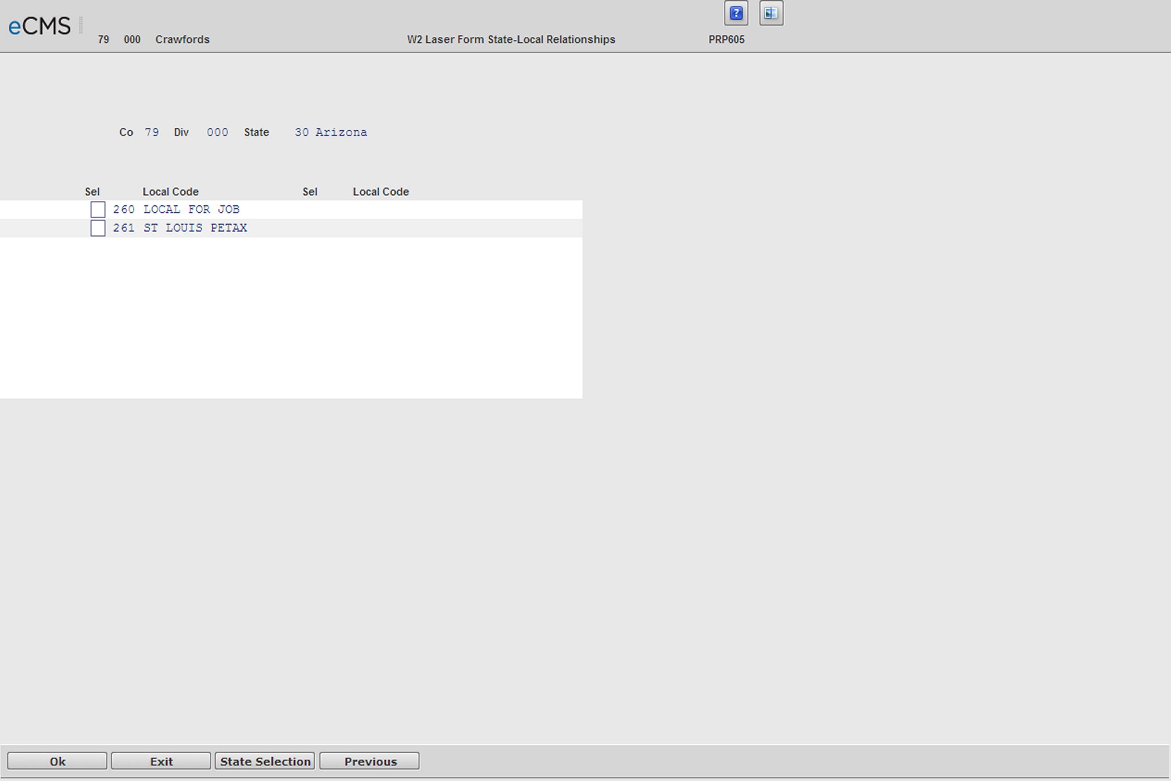Click the W2 Laser Form State-Local Relationships title
This screenshot has height=781, width=1171.
511,39
